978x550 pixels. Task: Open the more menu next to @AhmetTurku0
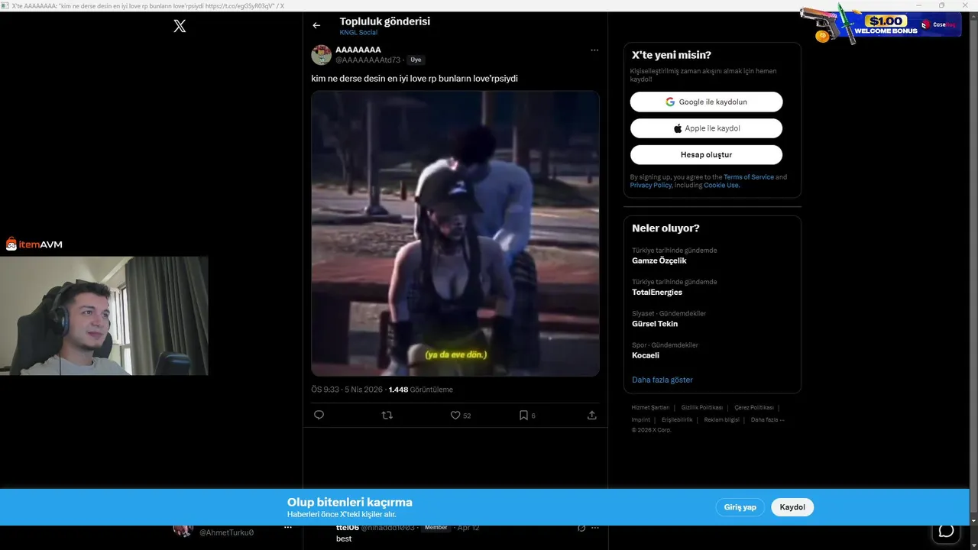(288, 528)
